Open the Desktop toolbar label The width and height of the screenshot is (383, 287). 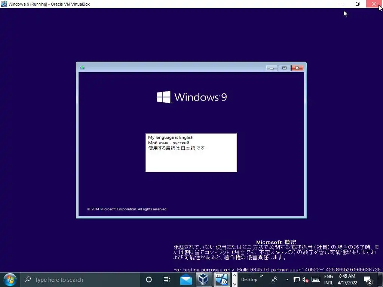[249, 280]
